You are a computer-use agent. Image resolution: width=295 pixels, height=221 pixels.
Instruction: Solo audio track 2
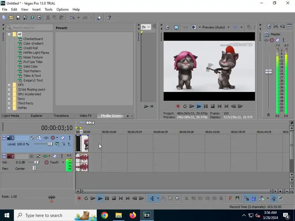(x=62, y=156)
